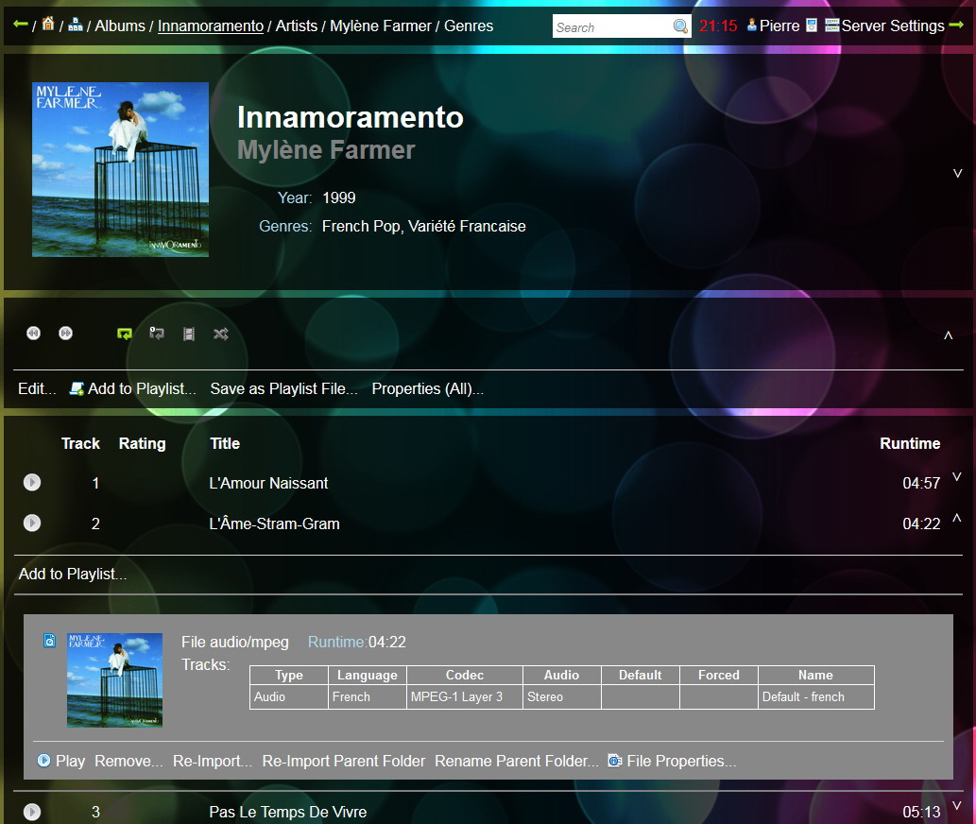This screenshot has width=976, height=824.
Task: Play track 1 L'Amour Naissant
Action: (32, 482)
